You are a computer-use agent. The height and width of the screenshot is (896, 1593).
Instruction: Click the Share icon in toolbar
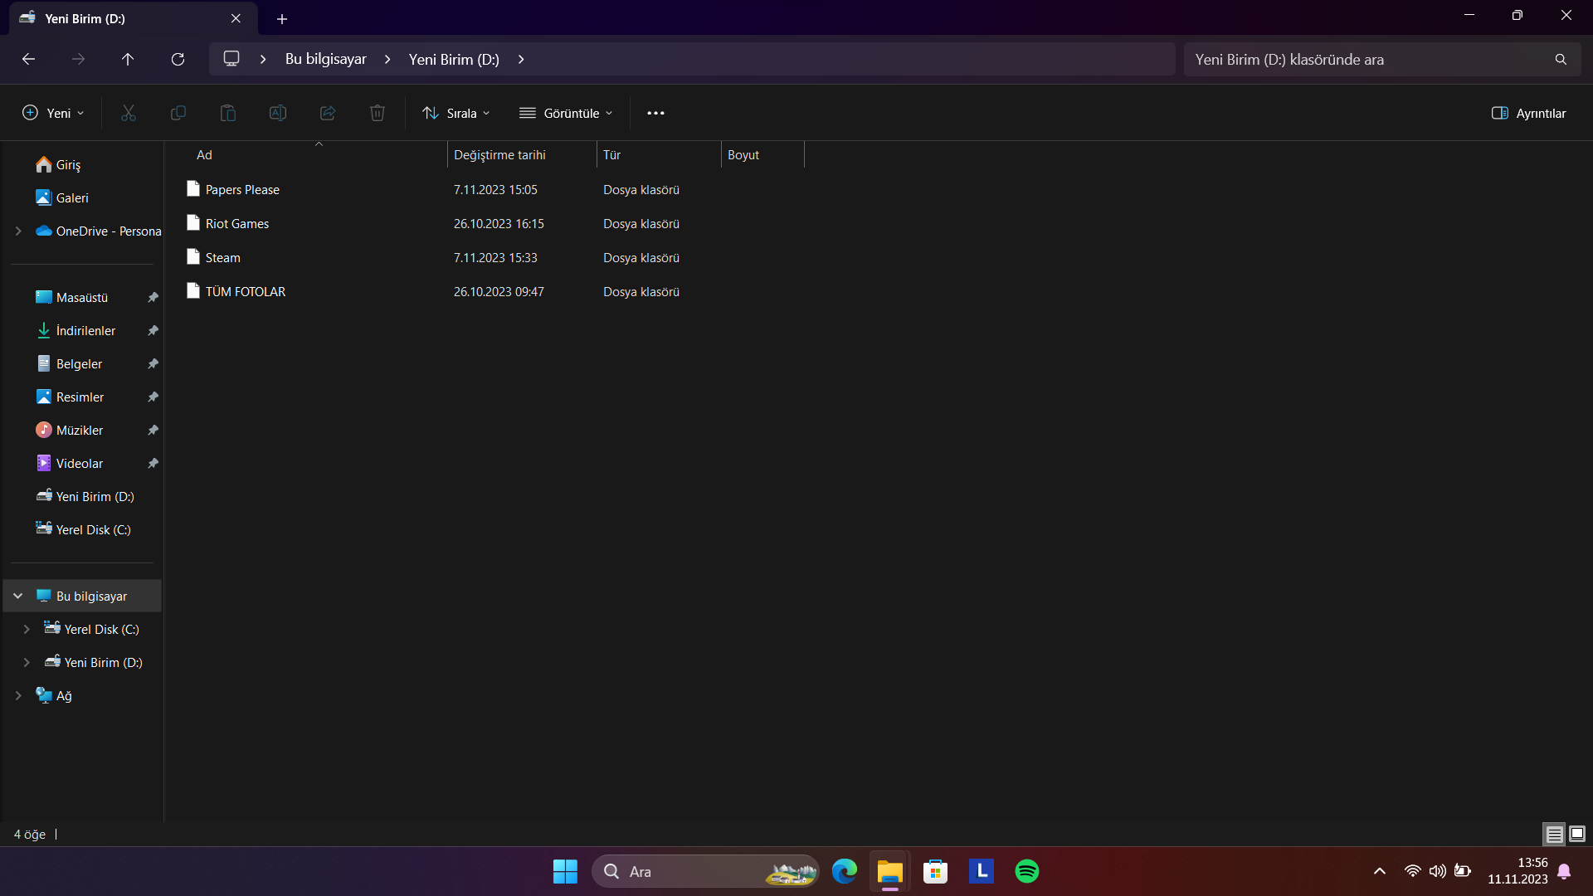(327, 113)
